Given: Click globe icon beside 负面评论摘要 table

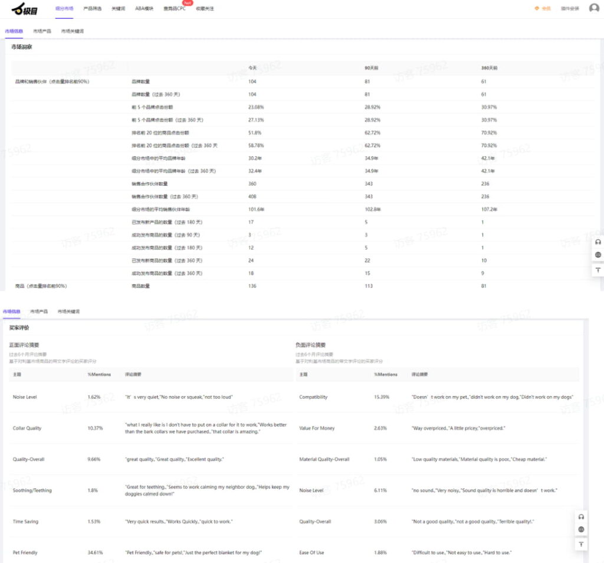Looking at the screenshot, I should (x=581, y=530).
